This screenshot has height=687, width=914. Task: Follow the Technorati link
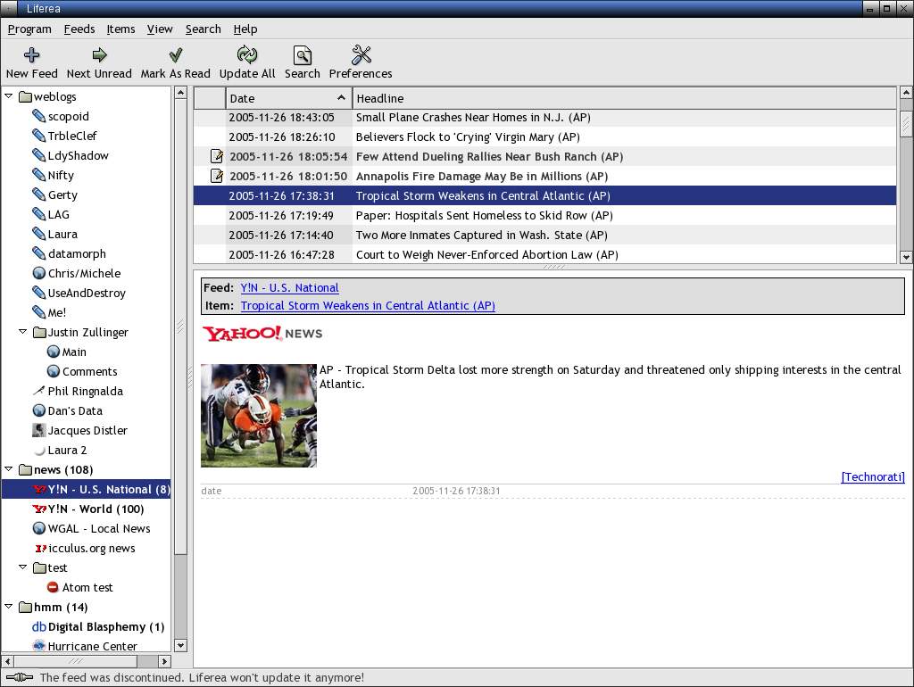coord(873,476)
